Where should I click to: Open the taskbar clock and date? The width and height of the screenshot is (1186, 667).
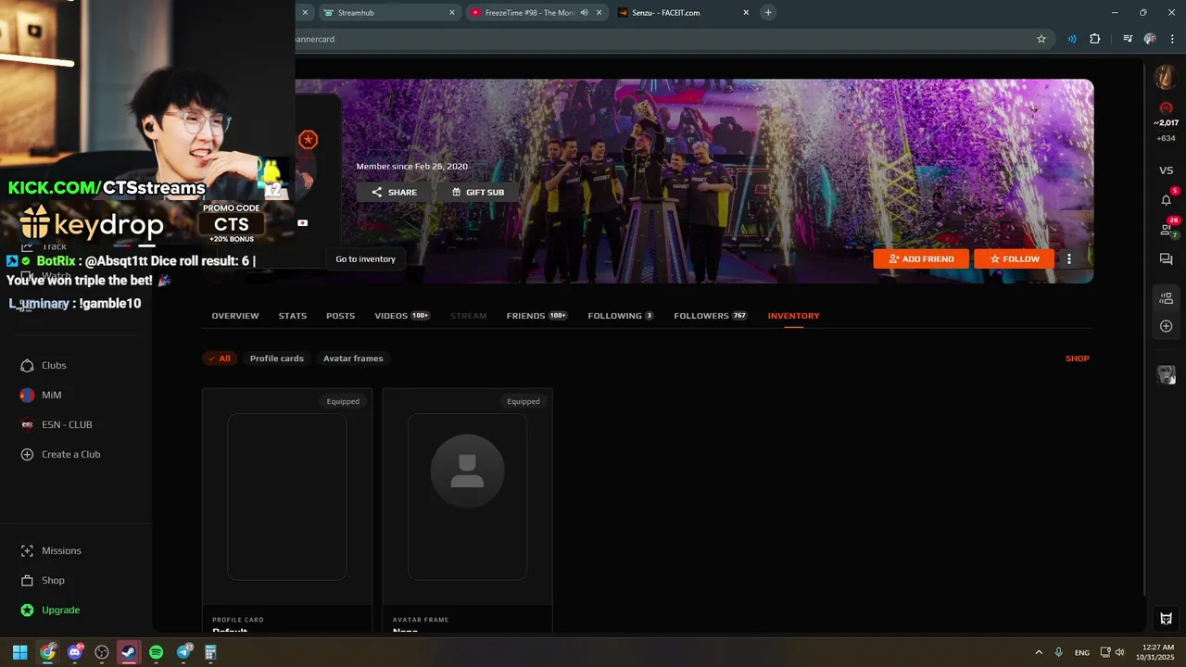pos(1156,652)
